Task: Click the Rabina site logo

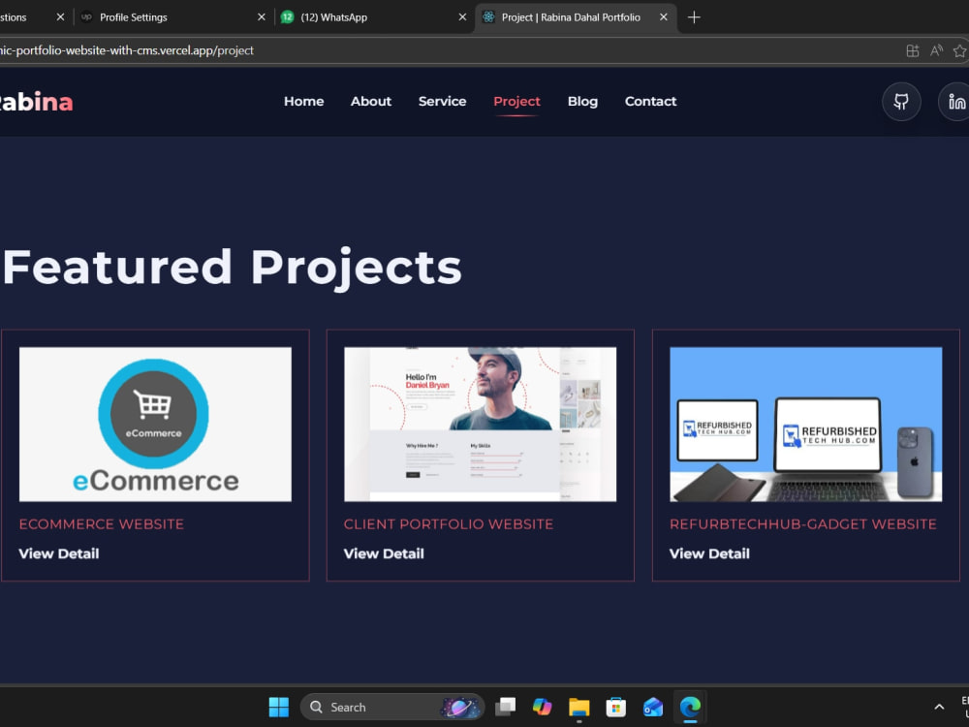Action: click(36, 102)
